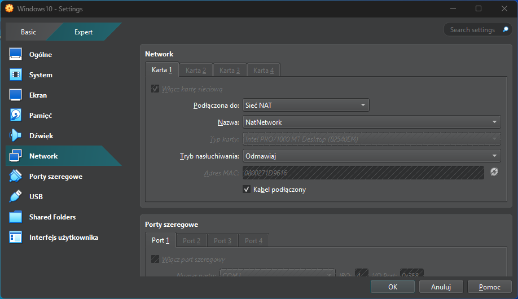Toggle the Włącz kartę sieciową checkbox

click(x=155, y=89)
